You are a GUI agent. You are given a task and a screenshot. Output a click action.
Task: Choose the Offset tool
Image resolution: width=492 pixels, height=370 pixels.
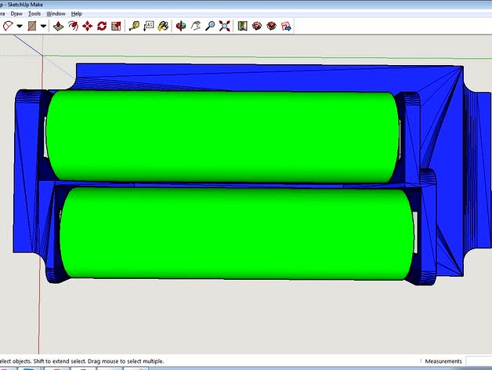pos(73,26)
